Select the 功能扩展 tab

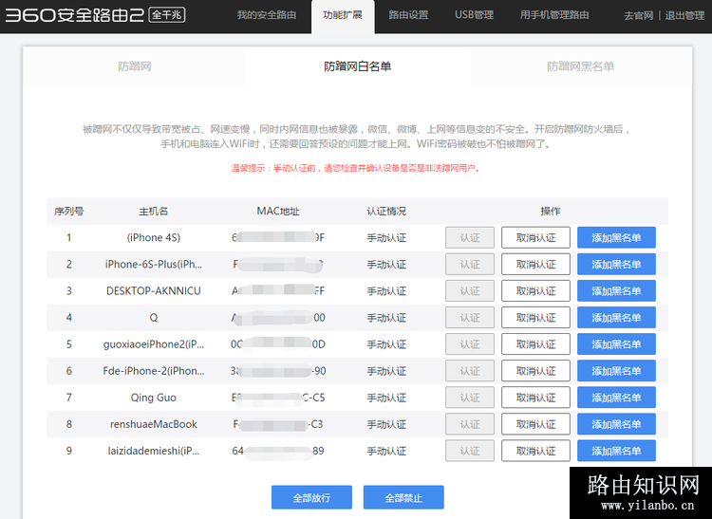point(343,15)
